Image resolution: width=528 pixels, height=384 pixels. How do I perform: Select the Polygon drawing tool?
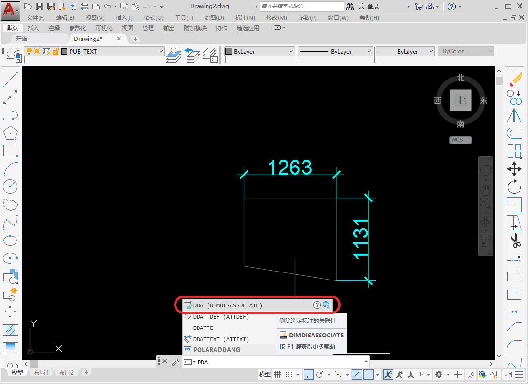pyautogui.click(x=10, y=134)
